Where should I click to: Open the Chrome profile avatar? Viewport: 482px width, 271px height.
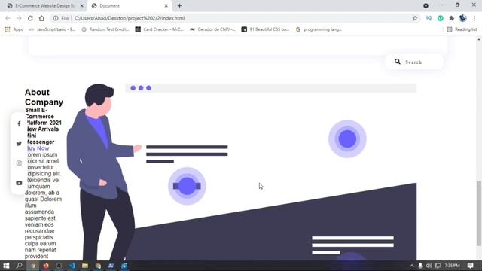462,18
